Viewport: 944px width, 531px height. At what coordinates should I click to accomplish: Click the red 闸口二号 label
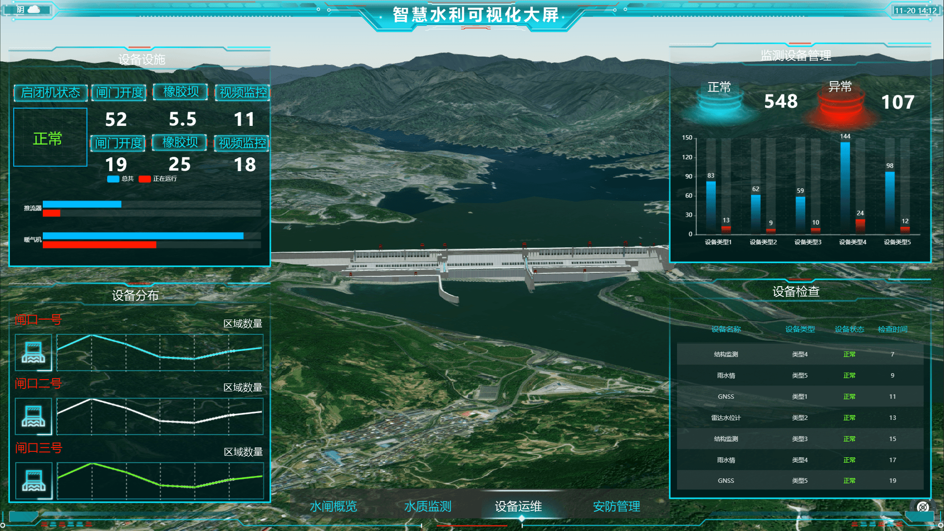(38, 383)
